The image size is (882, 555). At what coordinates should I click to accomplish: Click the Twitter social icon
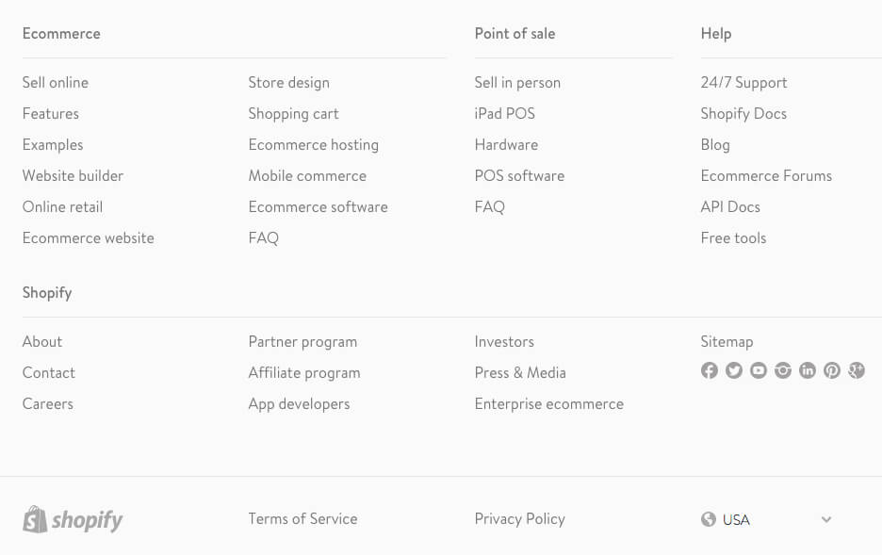[734, 370]
